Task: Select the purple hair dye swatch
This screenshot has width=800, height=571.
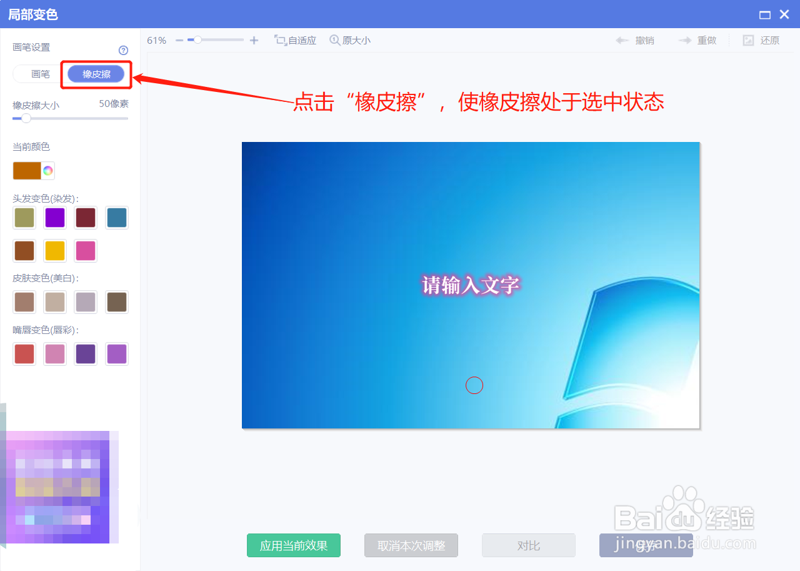Action: [54, 218]
